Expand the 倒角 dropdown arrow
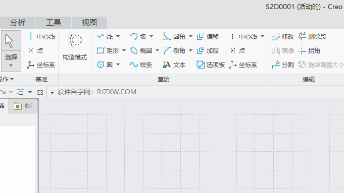This screenshot has width=344, height=193. point(190,50)
